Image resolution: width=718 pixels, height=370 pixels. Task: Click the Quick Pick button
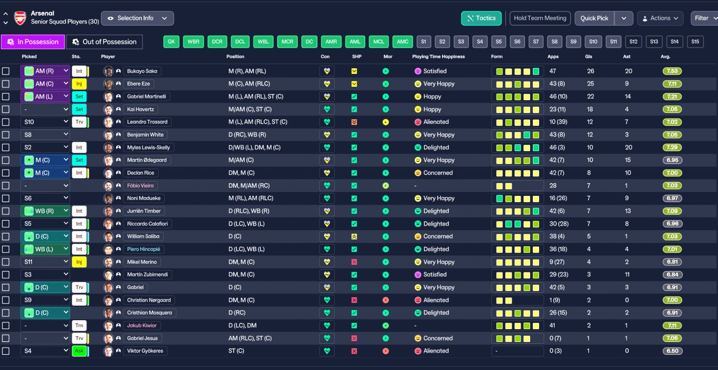(x=595, y=18)
